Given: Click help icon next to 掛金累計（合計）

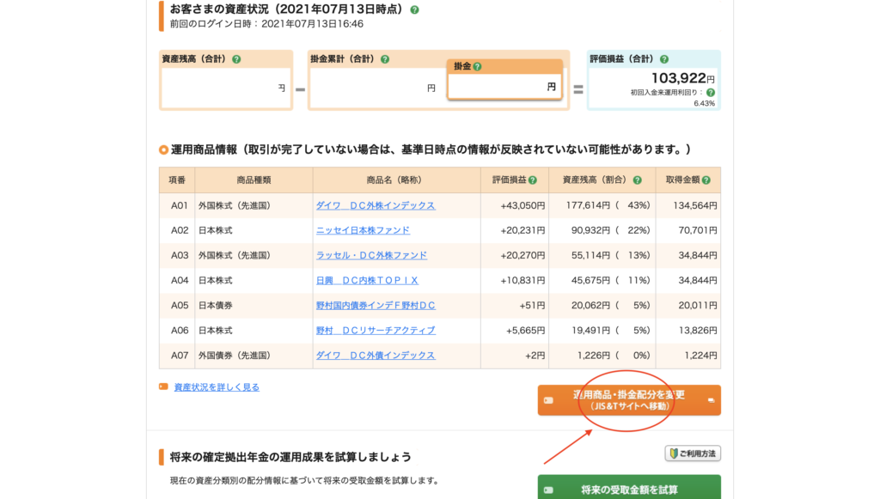Looking at the screenshot, I should click(x=385, y=59).
